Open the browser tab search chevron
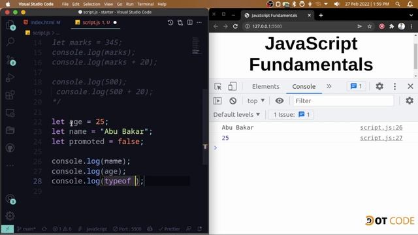 (x=411, y=16)
